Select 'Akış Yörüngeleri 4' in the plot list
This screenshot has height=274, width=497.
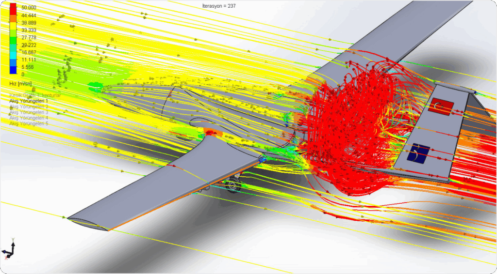coord(29,118)
